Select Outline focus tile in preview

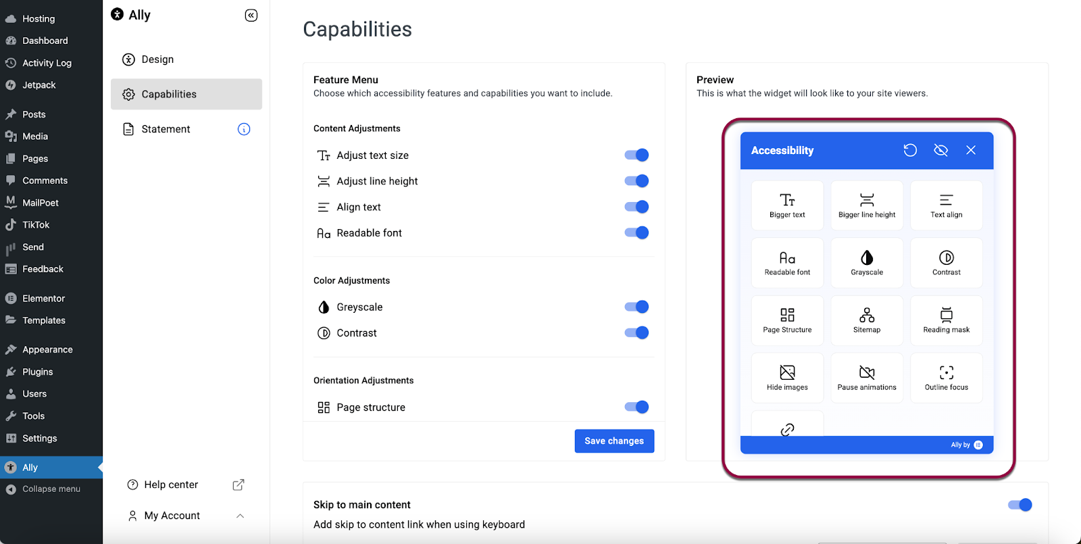click(x=947, y=378)
